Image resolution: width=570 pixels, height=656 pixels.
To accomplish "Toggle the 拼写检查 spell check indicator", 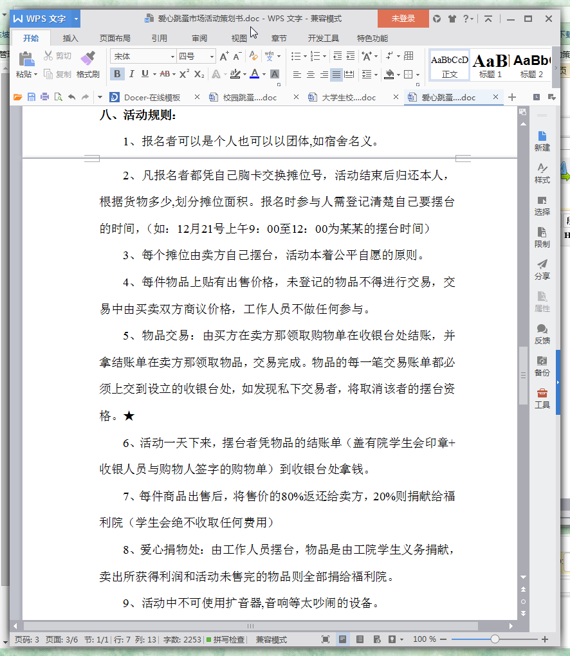I will point(225,639).
